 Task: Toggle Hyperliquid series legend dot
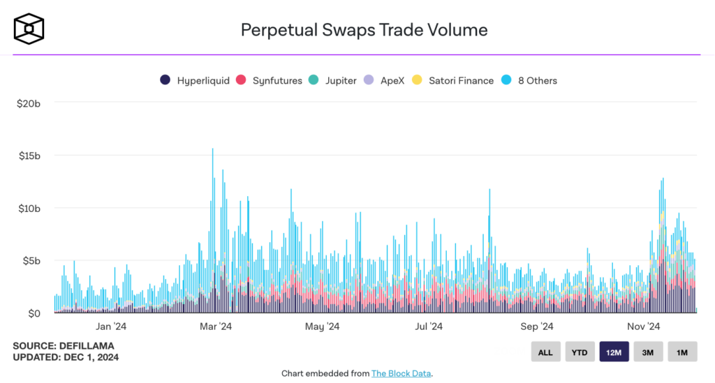[165, 80]
